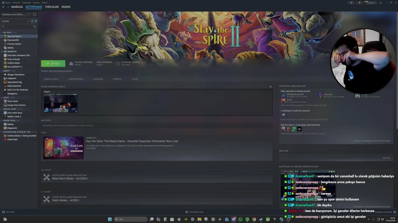The height and width of the screenshot is (223, 398).
Task: Click wrench icon beside Beta Patch Notes
Action: tap(46, 177)
